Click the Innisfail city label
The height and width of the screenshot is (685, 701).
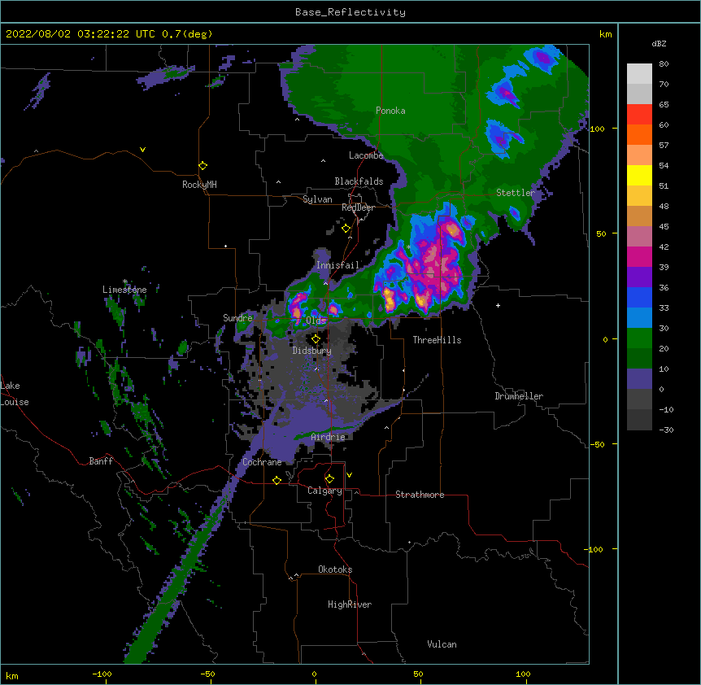337,265
